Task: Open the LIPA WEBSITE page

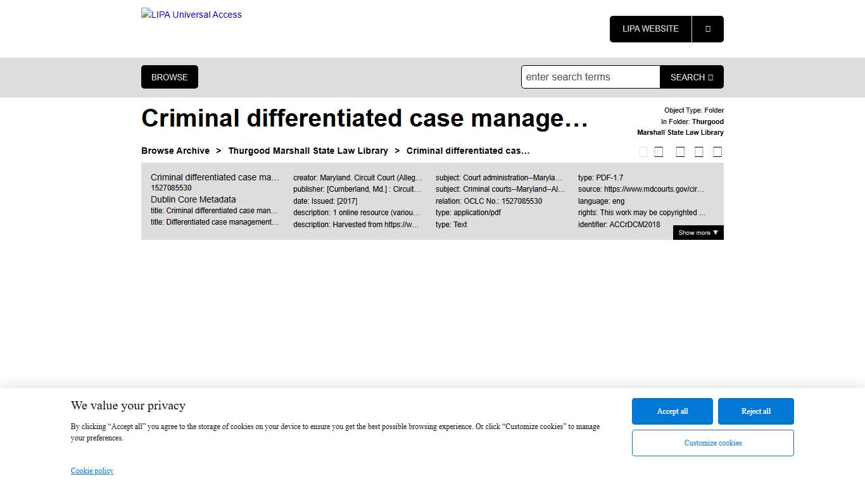Action: click(x=650, y=28)
